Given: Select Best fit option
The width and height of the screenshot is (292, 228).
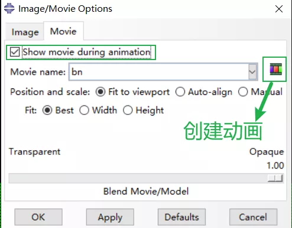Looking at the screenshot, I should point(47,110).
